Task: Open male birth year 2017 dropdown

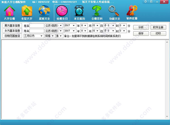Action: click(70, 26)
